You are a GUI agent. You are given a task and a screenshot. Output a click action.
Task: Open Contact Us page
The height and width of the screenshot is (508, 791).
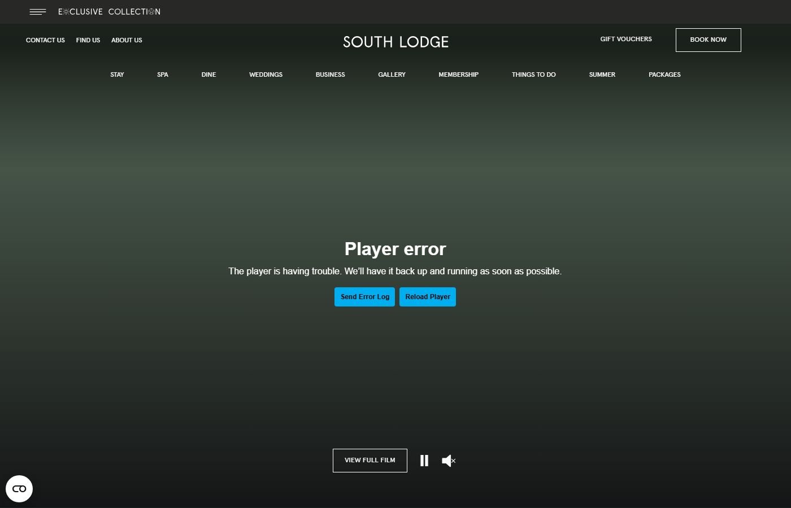pyautogui.click(x=45, y=40)
